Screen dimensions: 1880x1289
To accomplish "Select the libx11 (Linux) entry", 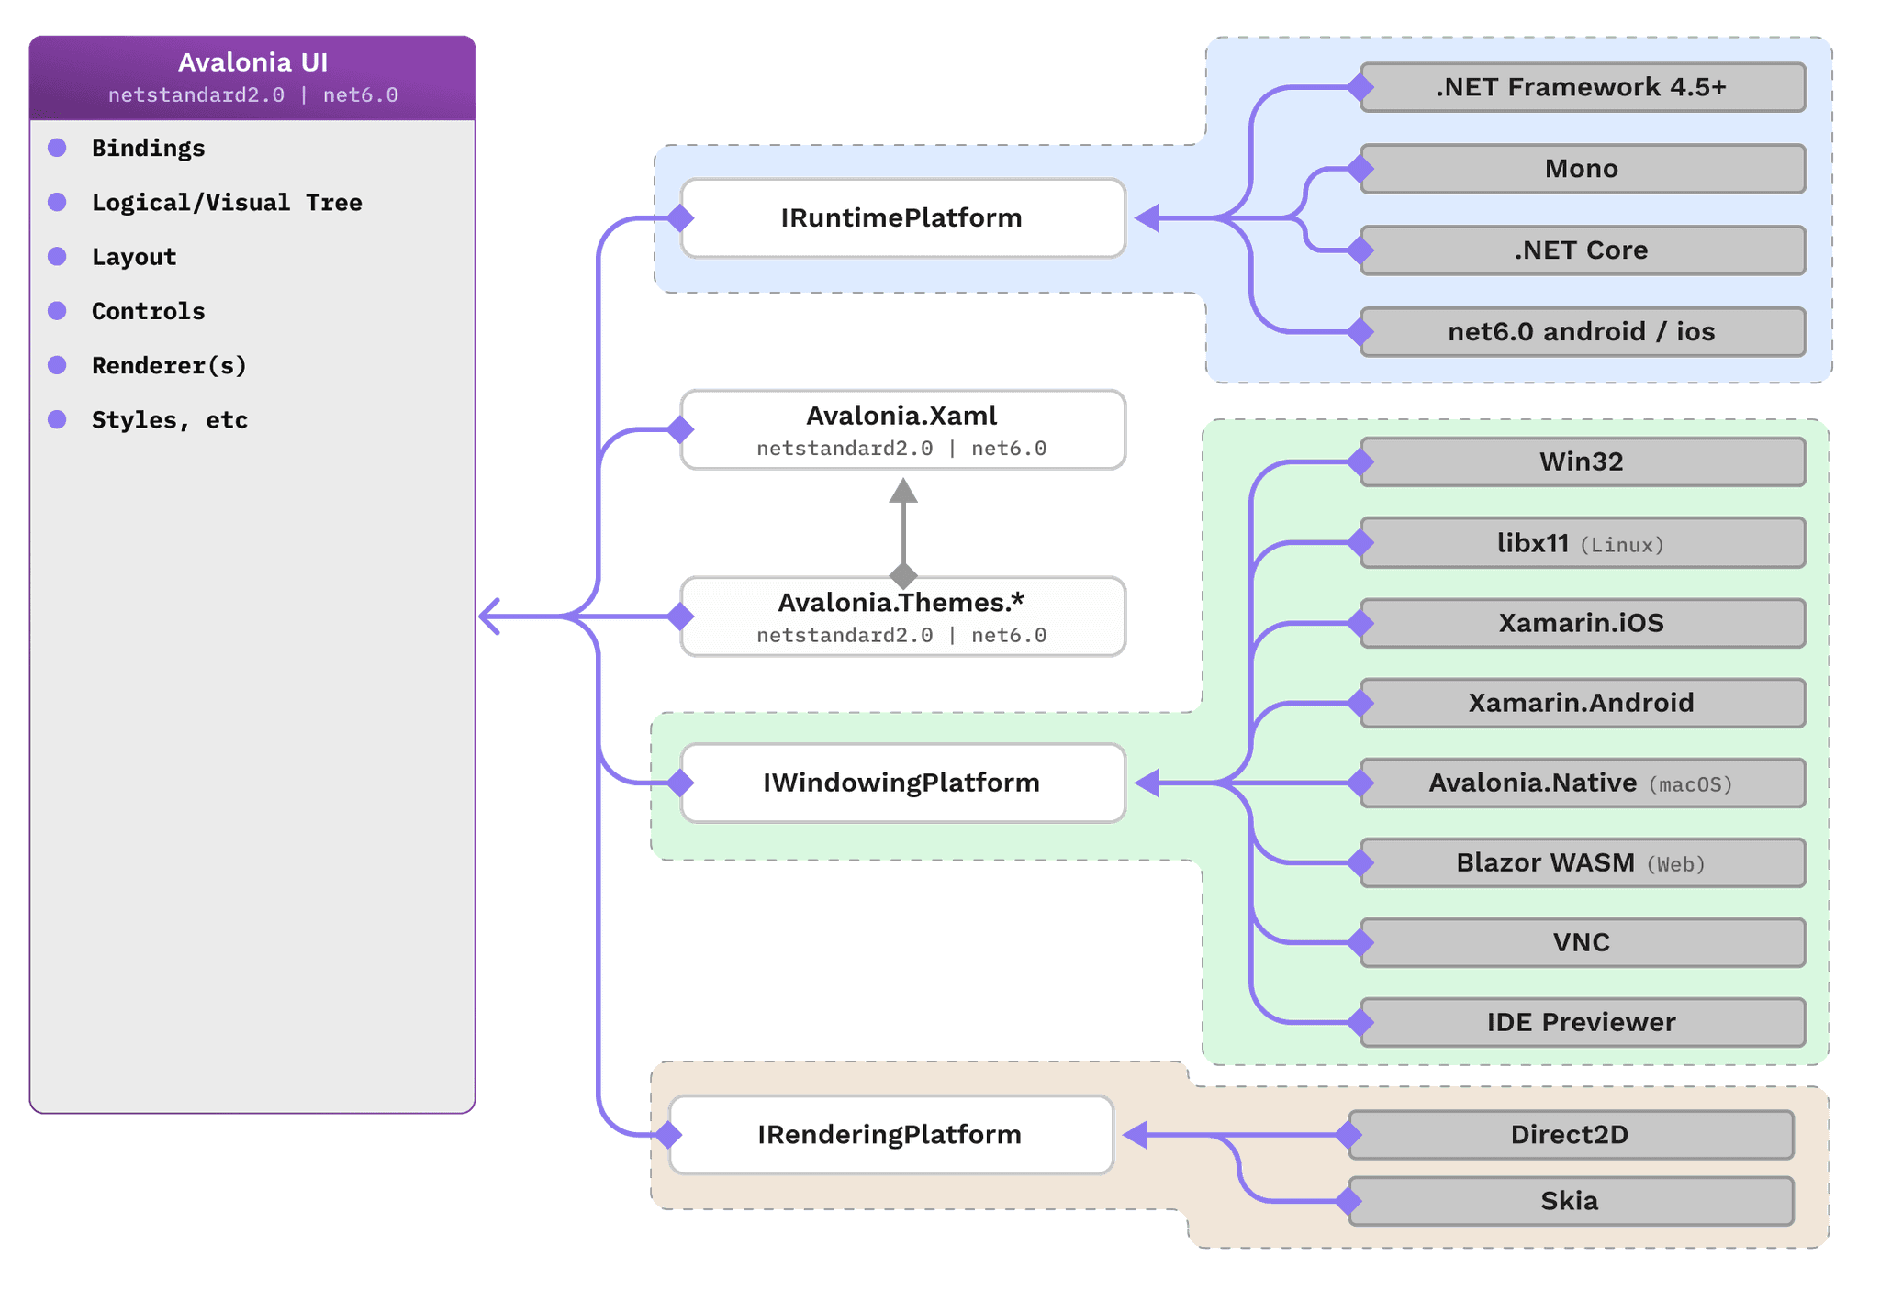I will 1581,542.
